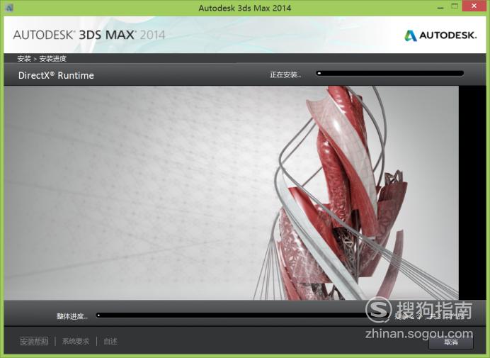Click the 整体进度 overall progress bar
Image resolution: width=490 pixels, height=358 pixels.
[x=244, y=315]
